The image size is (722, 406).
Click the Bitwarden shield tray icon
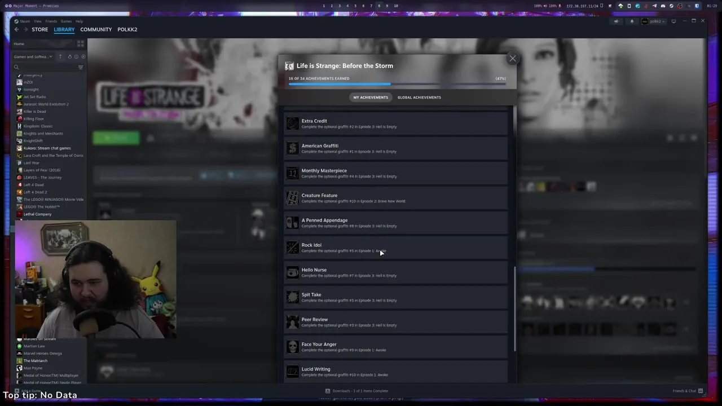pos(697,6)
